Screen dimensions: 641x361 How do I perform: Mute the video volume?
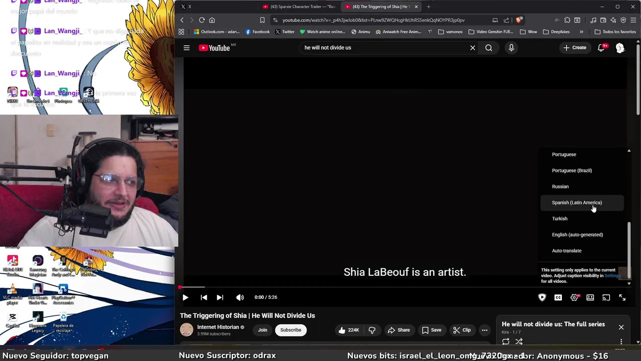coord(240,297)
